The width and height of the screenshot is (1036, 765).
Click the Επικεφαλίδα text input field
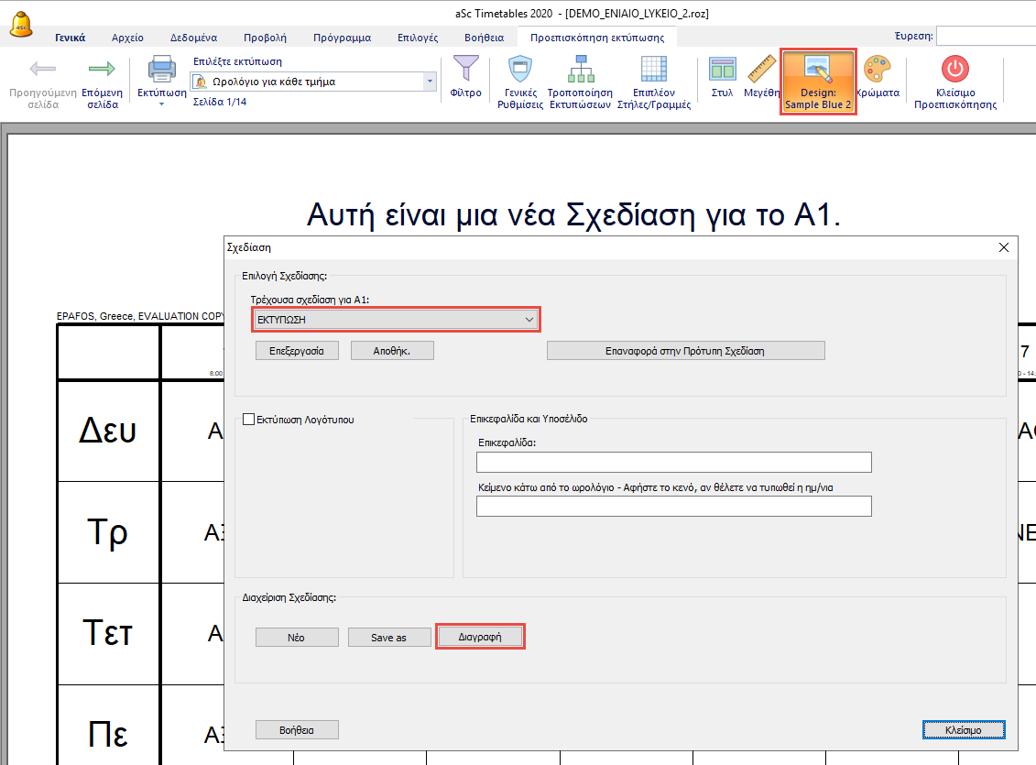[673, 462]
